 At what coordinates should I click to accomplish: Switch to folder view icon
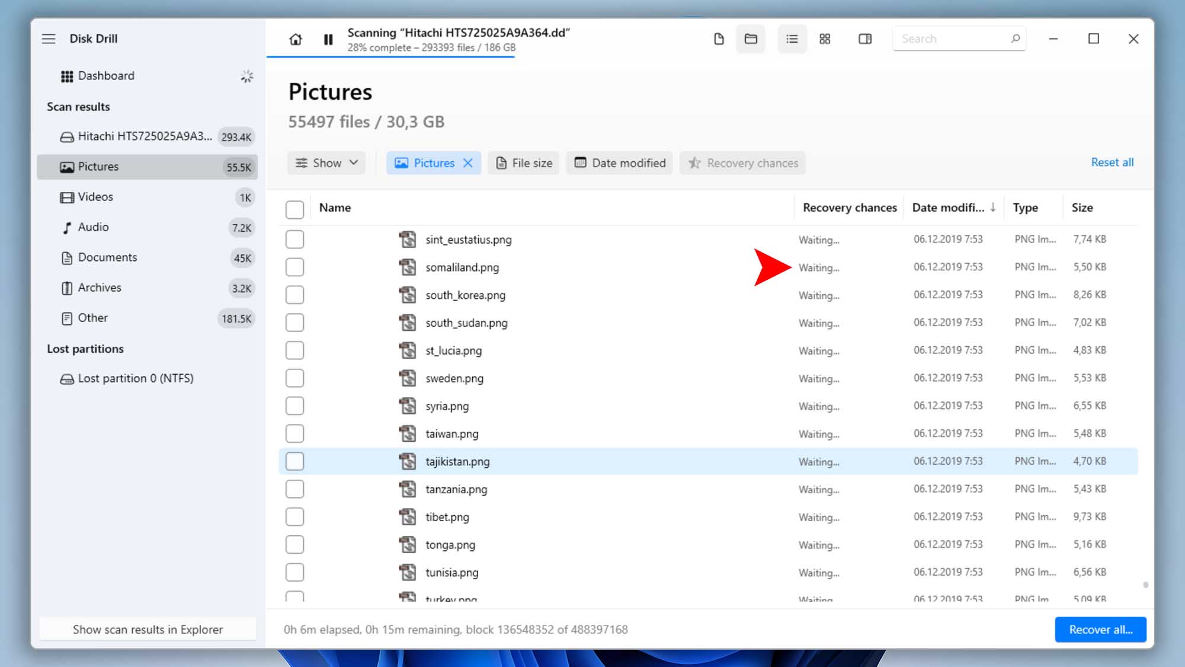[x=751, y=39]
